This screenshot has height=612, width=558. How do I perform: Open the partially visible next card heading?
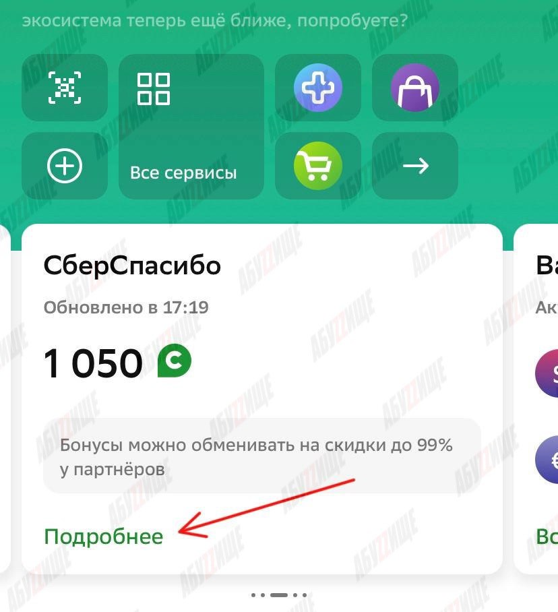point(547,266)
